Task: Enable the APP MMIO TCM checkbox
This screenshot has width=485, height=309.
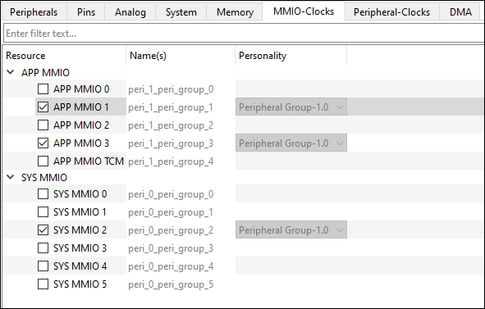Action: tap(43, 161)
